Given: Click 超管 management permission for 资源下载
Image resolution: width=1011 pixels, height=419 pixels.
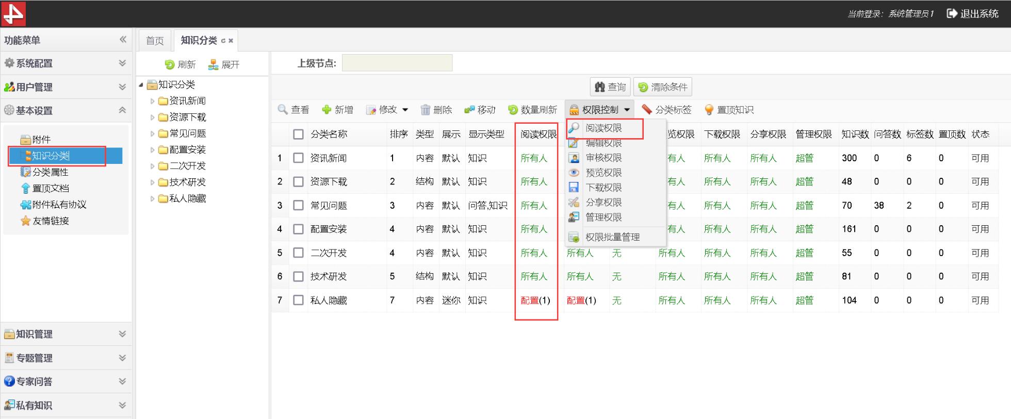Looking at the screenshot, I should (x=804, y=181).
